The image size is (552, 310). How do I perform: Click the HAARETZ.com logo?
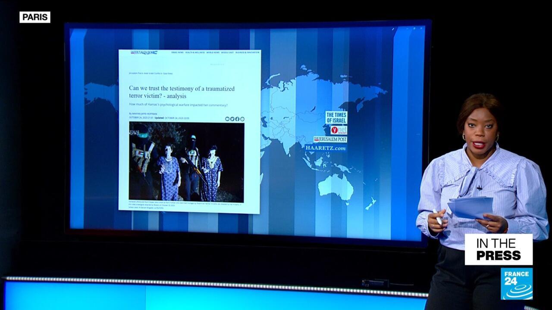326,148
